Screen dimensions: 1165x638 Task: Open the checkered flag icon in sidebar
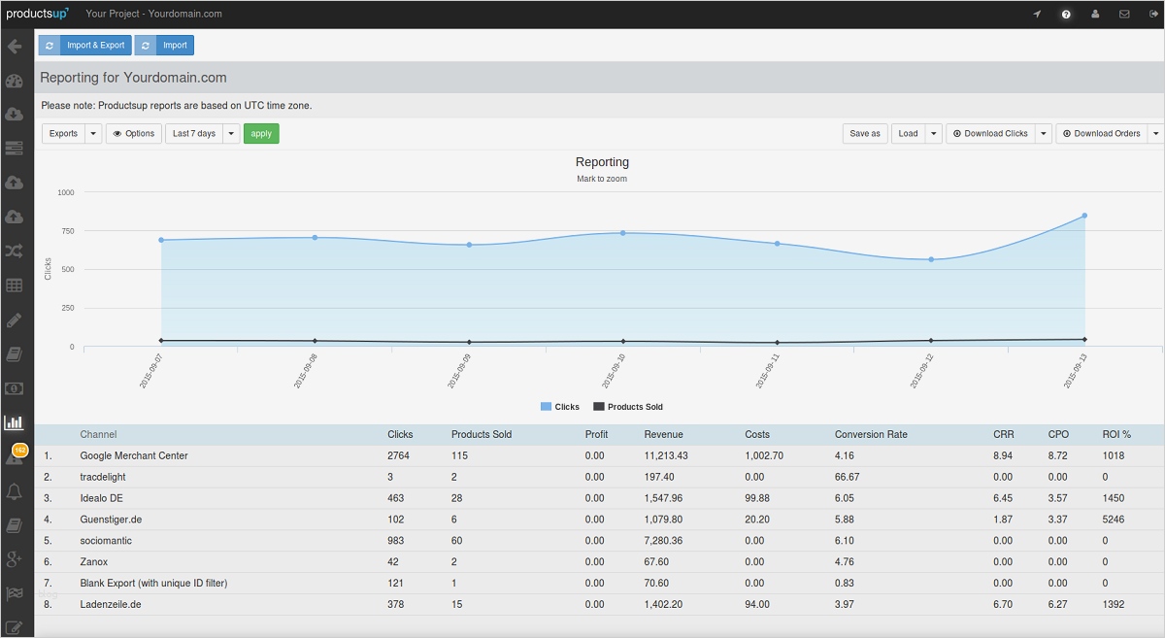14,593
